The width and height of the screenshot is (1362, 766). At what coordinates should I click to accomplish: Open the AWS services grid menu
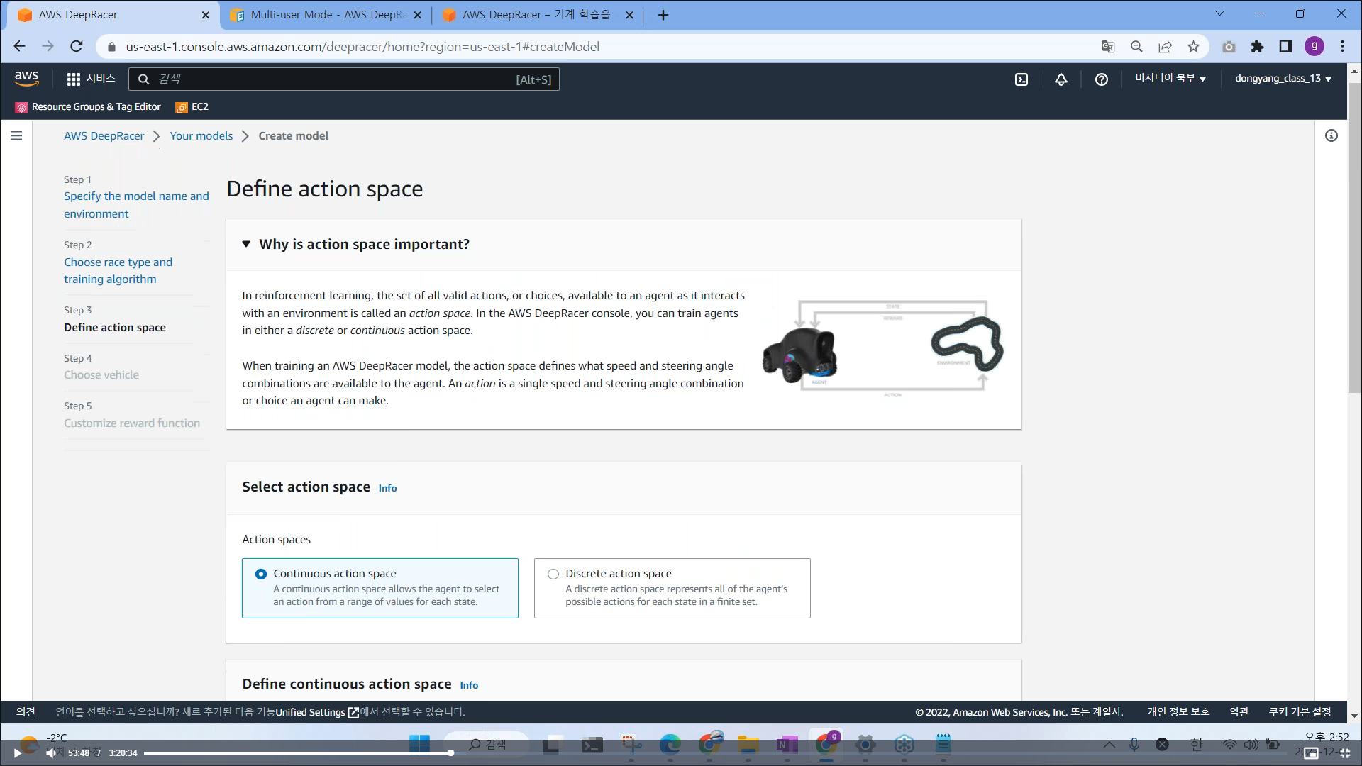74,79
